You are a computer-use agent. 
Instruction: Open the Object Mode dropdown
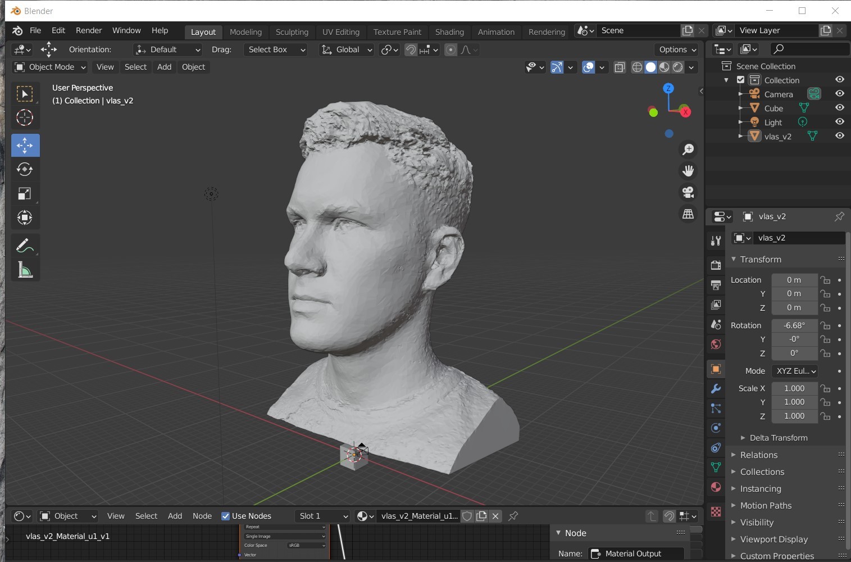pyautogui.click(x=51, y=67)
